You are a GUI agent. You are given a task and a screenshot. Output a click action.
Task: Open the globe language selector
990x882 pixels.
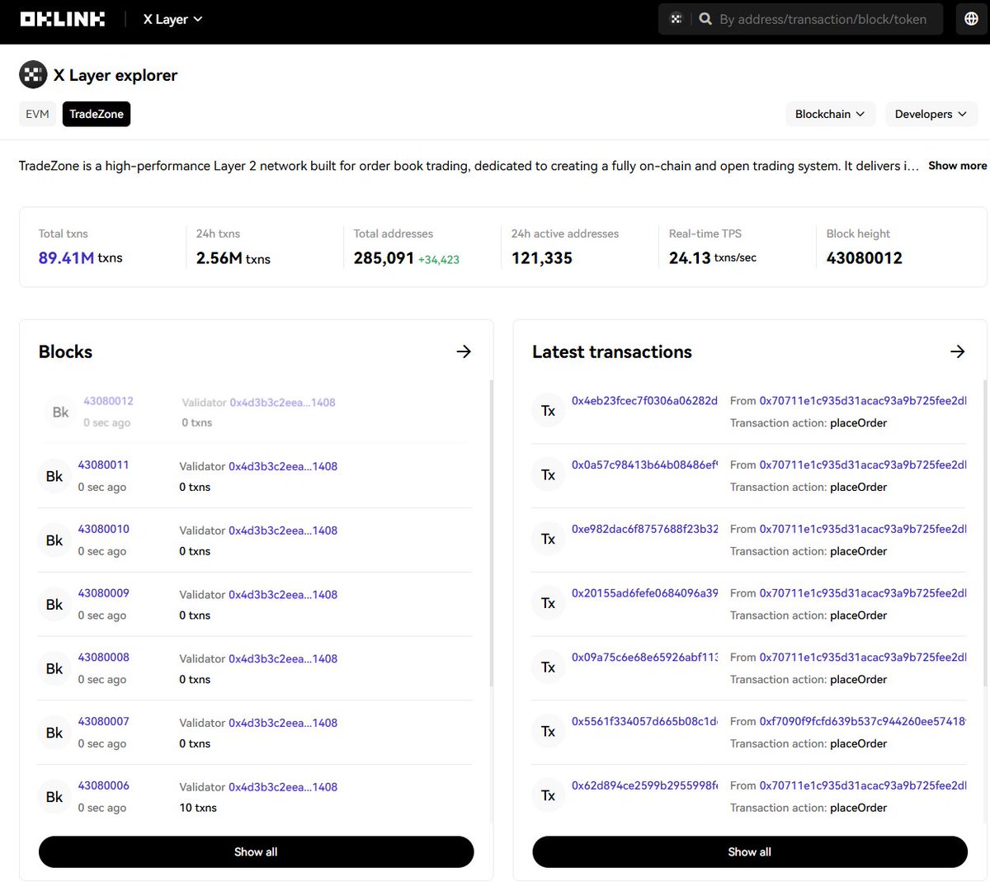(x=971, y=19)
